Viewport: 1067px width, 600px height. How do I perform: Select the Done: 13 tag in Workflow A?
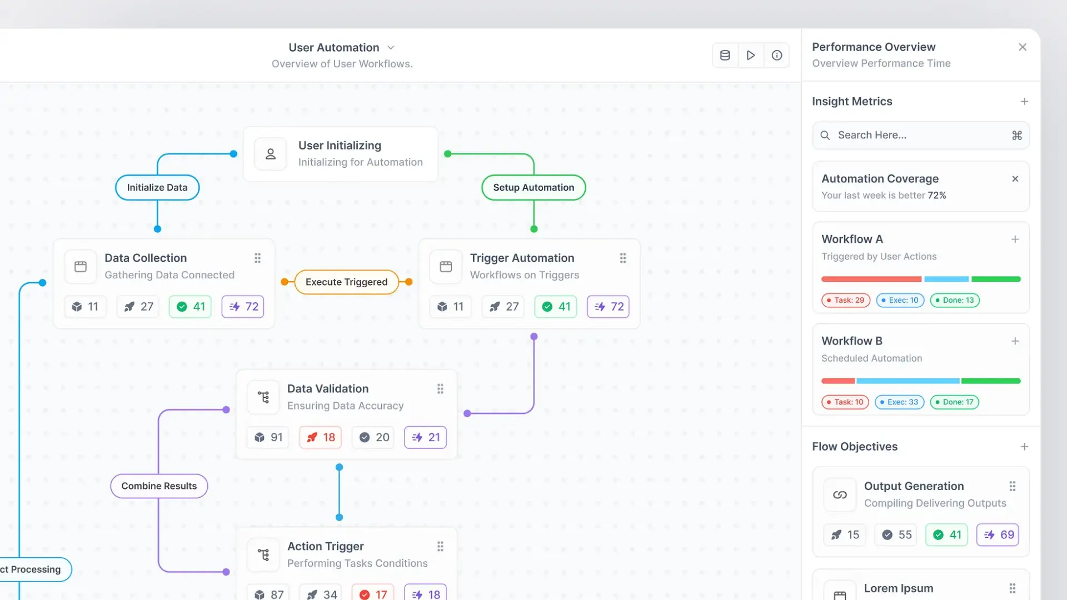click(x=955, y=300)
